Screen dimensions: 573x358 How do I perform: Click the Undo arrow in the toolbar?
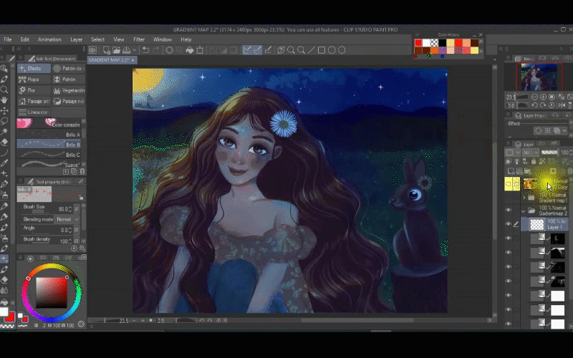click(145, 50)
